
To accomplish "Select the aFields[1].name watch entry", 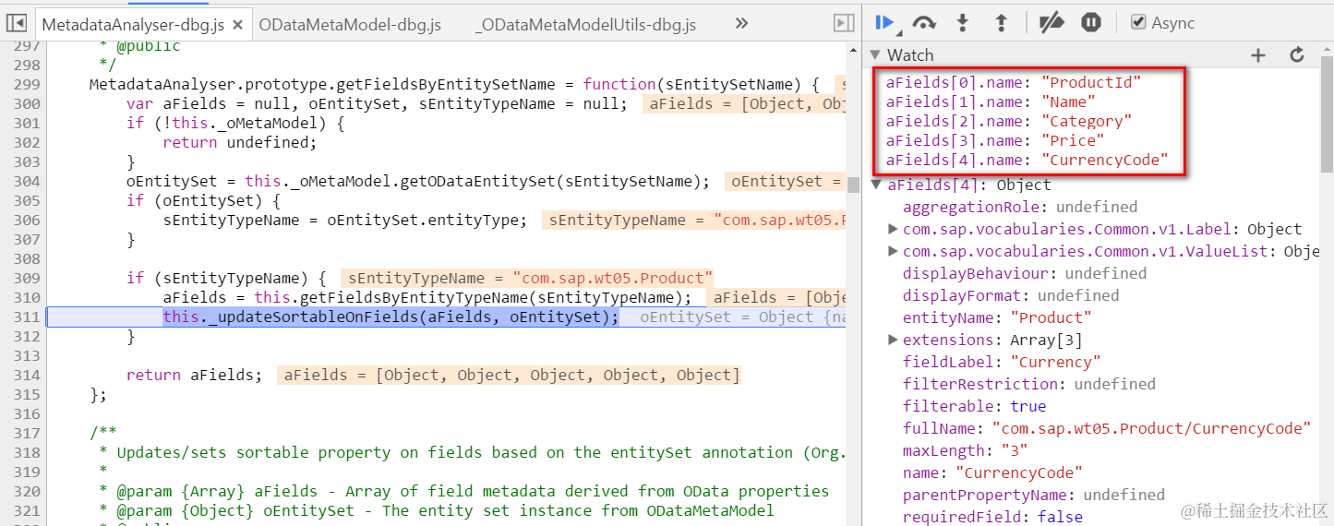I will coord(991,102).
